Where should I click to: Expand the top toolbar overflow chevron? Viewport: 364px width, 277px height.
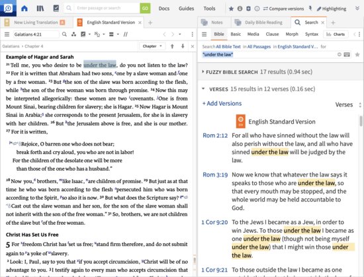pos(357,9)
